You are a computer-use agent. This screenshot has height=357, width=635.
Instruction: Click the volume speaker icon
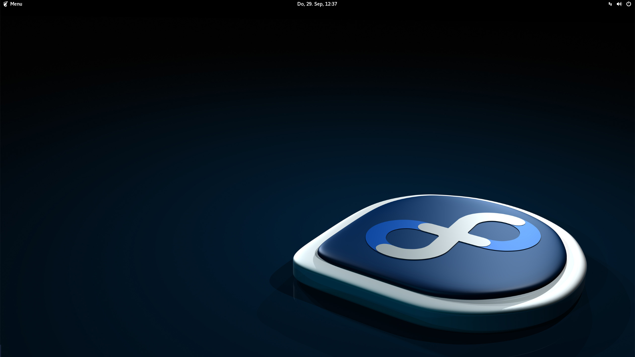[x=619, y=4]
